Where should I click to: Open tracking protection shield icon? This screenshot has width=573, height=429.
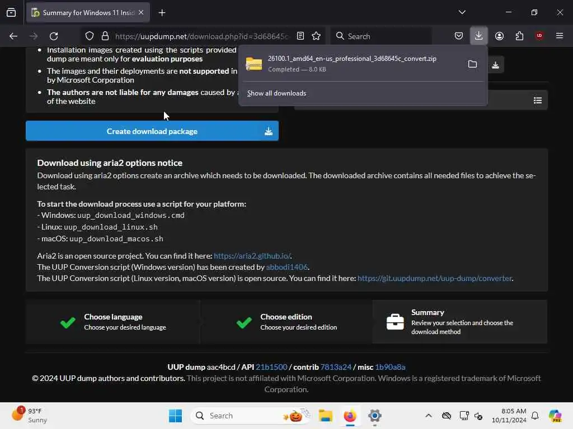(90, 36)
